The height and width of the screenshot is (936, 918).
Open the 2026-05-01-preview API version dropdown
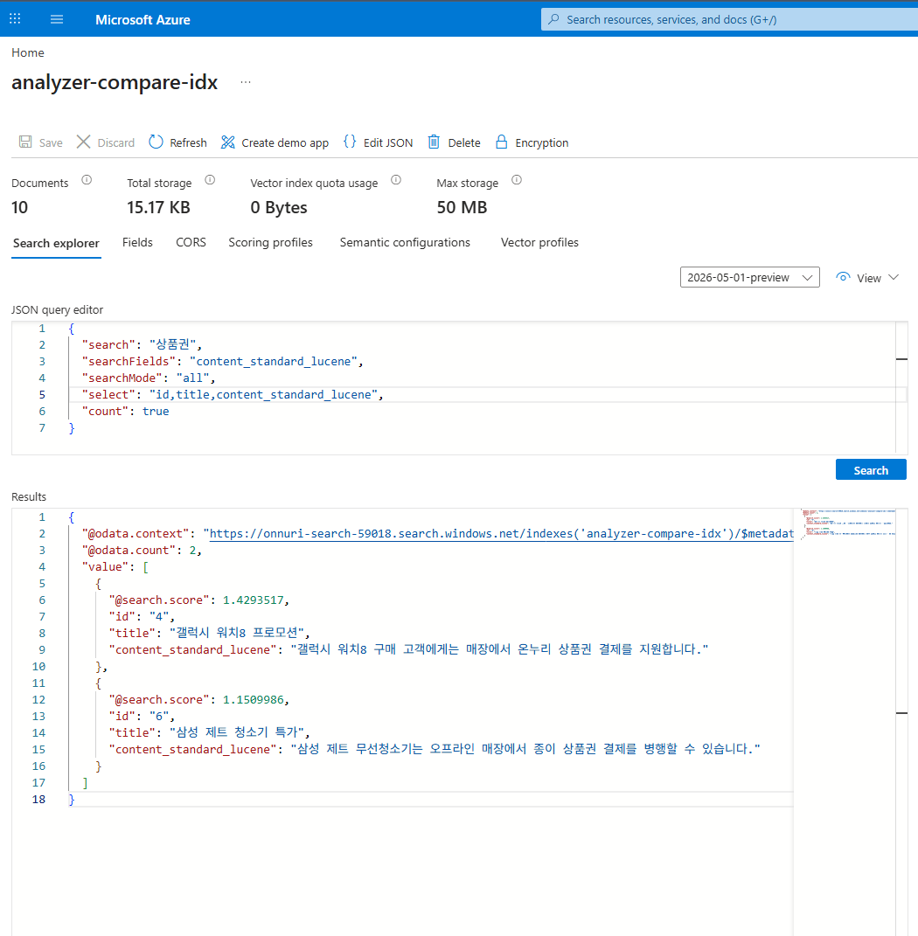coord(749,278)
